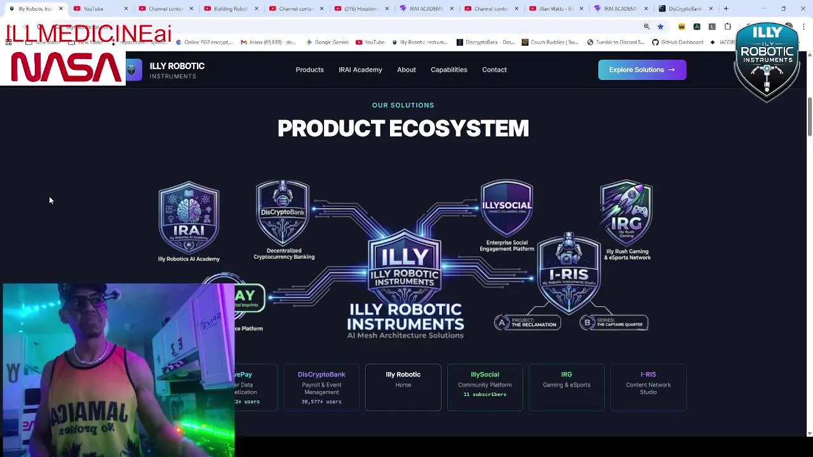Open the IllySocial Community Platform card

[x=485, y=387]
